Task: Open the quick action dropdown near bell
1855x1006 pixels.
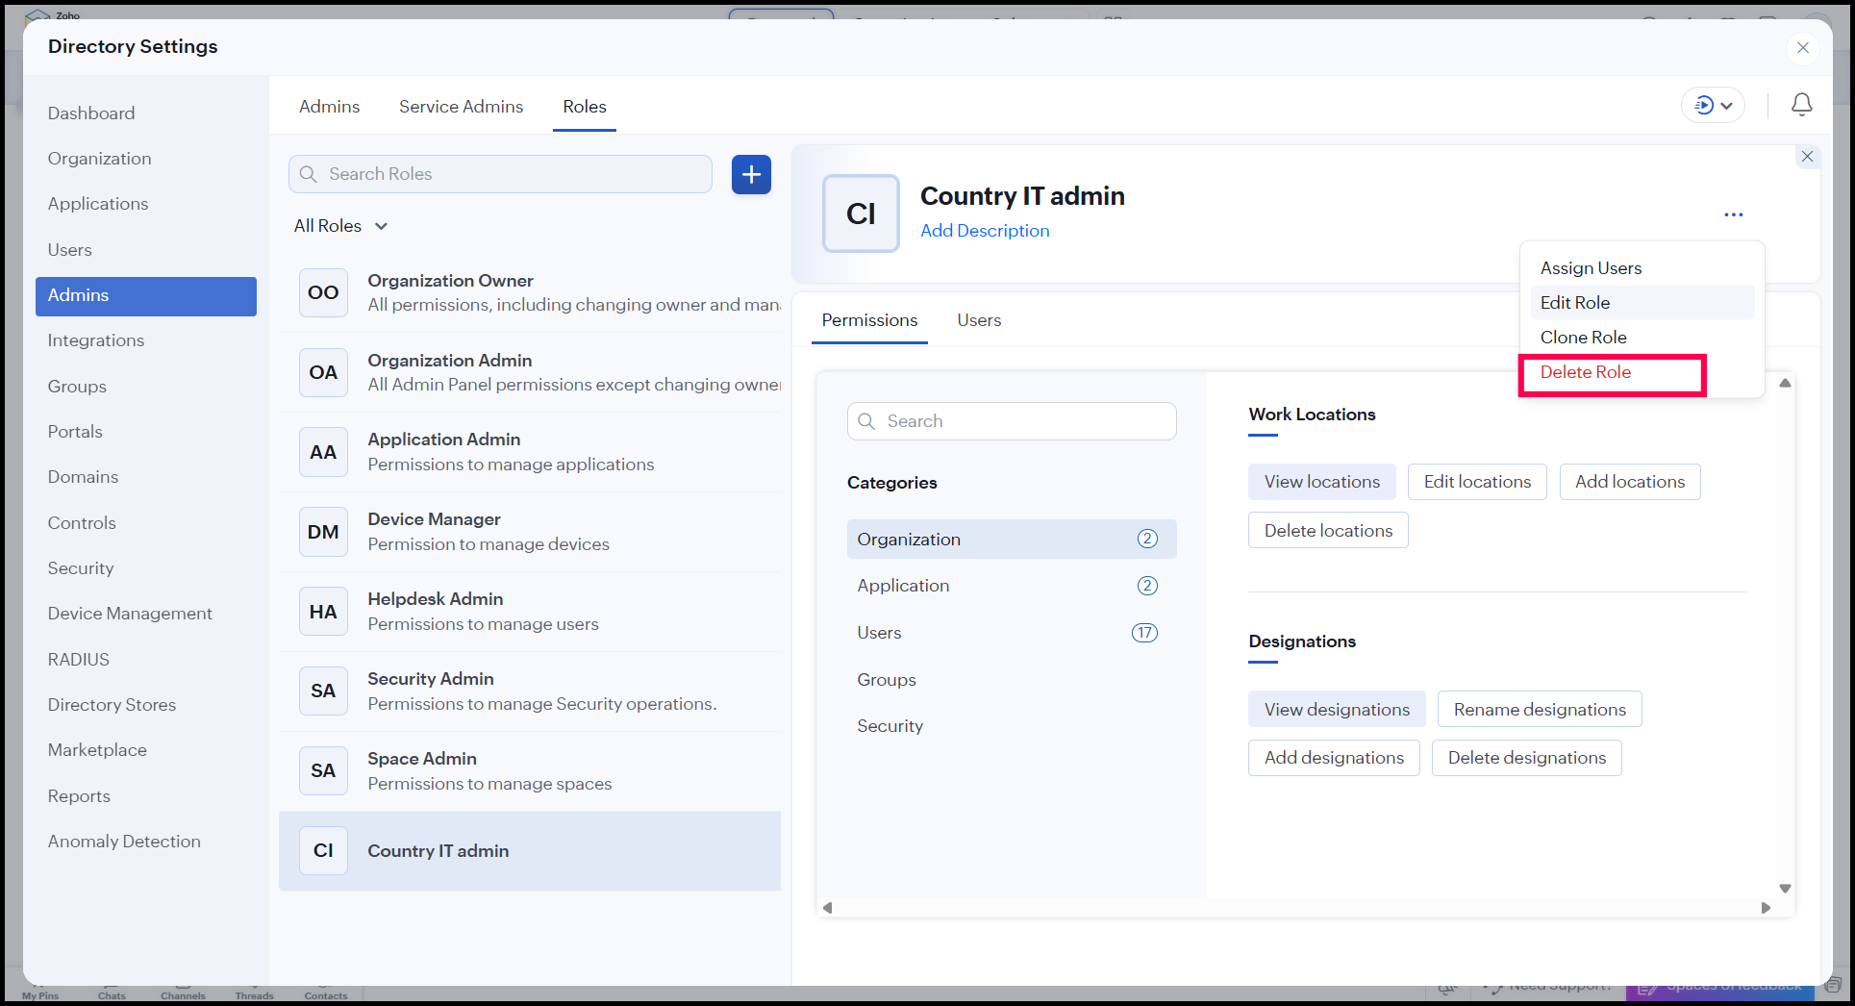Action: click(x=1713, y=105)
